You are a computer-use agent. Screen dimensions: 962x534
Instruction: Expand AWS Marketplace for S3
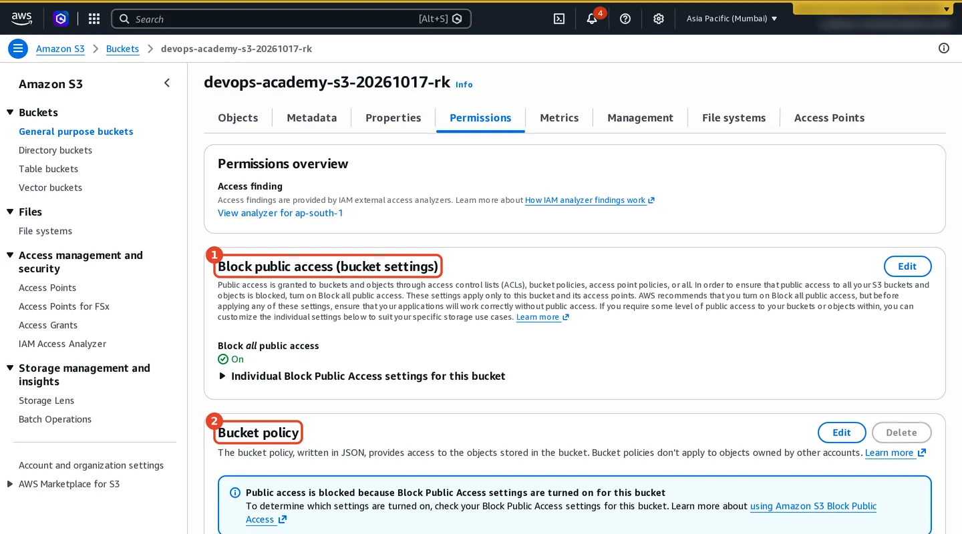coord(10,484)
